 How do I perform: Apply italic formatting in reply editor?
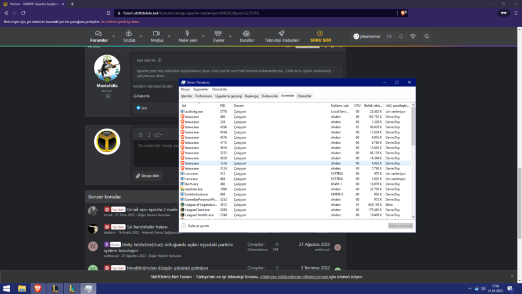coord(148,135)
